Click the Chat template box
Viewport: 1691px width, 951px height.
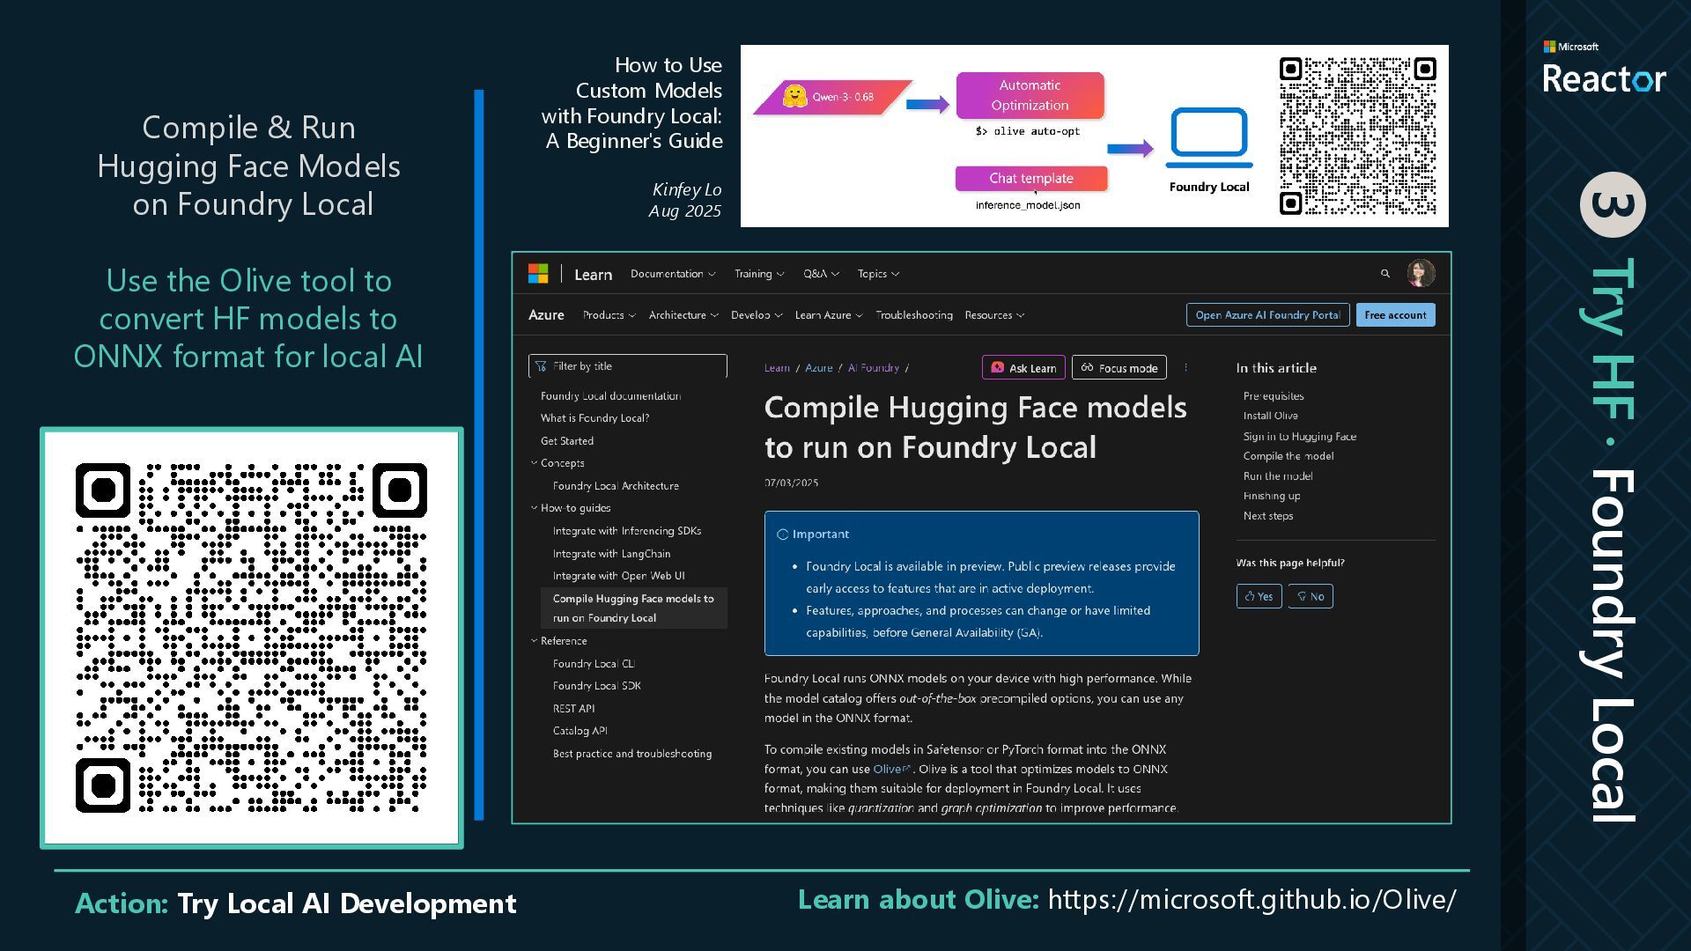coord(1030,178)
